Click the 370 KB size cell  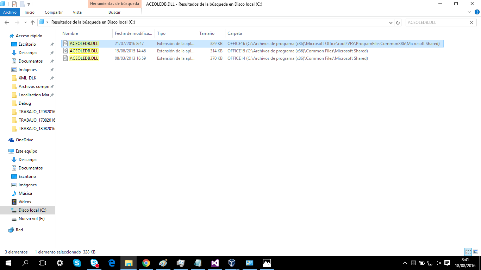pos(216,58)
